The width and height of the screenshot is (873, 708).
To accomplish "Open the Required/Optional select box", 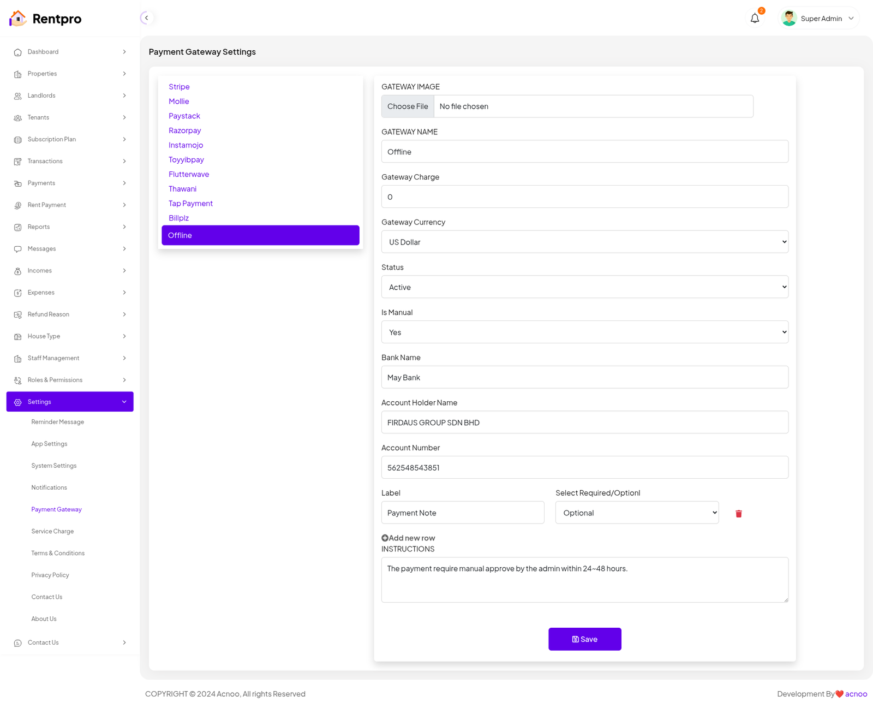I will 636,513.
